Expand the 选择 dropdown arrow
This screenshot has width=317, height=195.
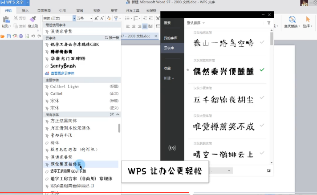[x=311, y=26]
